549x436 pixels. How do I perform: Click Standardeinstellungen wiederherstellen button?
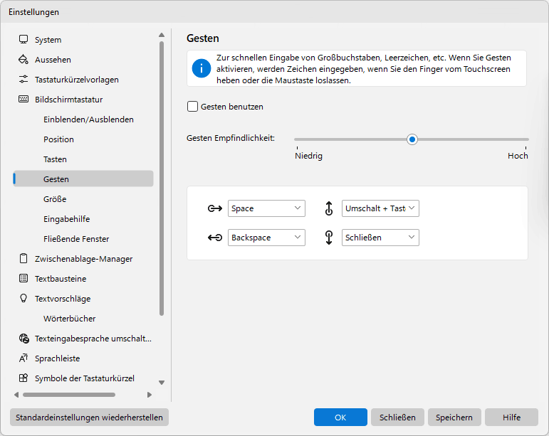coord(89,417)
